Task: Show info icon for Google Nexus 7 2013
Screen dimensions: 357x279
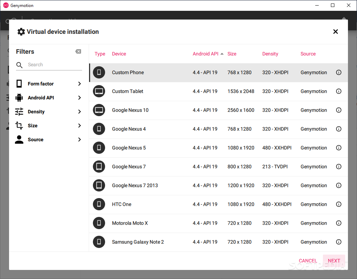Action: 339,186
